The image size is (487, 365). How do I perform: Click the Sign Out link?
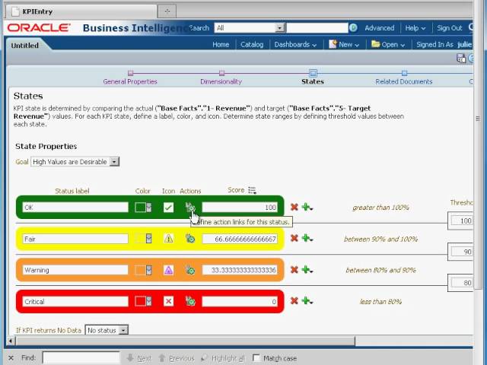point(450,28)
